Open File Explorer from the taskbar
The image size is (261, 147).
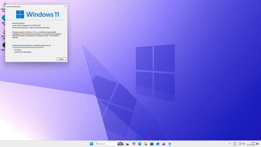point(146,144)
